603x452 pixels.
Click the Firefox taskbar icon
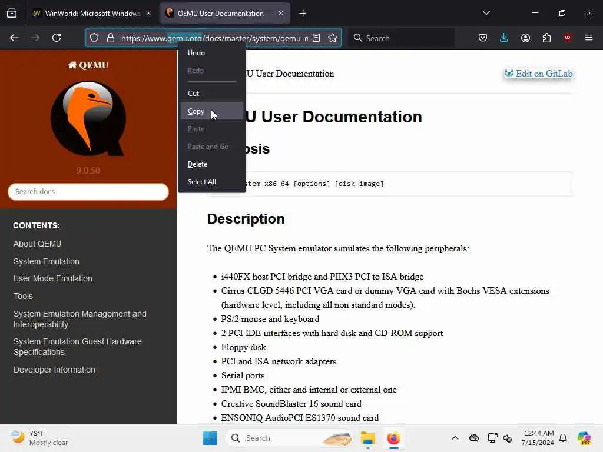(x=394, y=438)
